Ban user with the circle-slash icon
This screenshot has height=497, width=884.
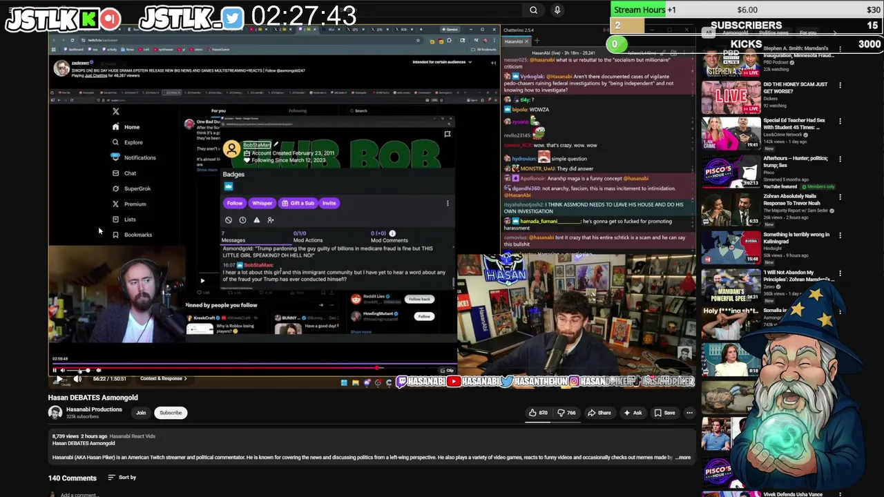pos(229,220)
